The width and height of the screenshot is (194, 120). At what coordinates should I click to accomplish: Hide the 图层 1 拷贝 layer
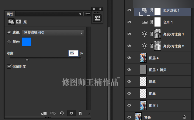click(x=129, y=70)
